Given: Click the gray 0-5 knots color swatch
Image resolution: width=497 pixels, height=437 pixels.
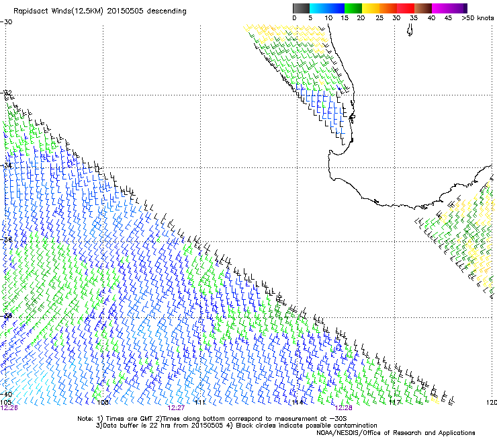Looking at the screenshot, I should pos(301,8).
